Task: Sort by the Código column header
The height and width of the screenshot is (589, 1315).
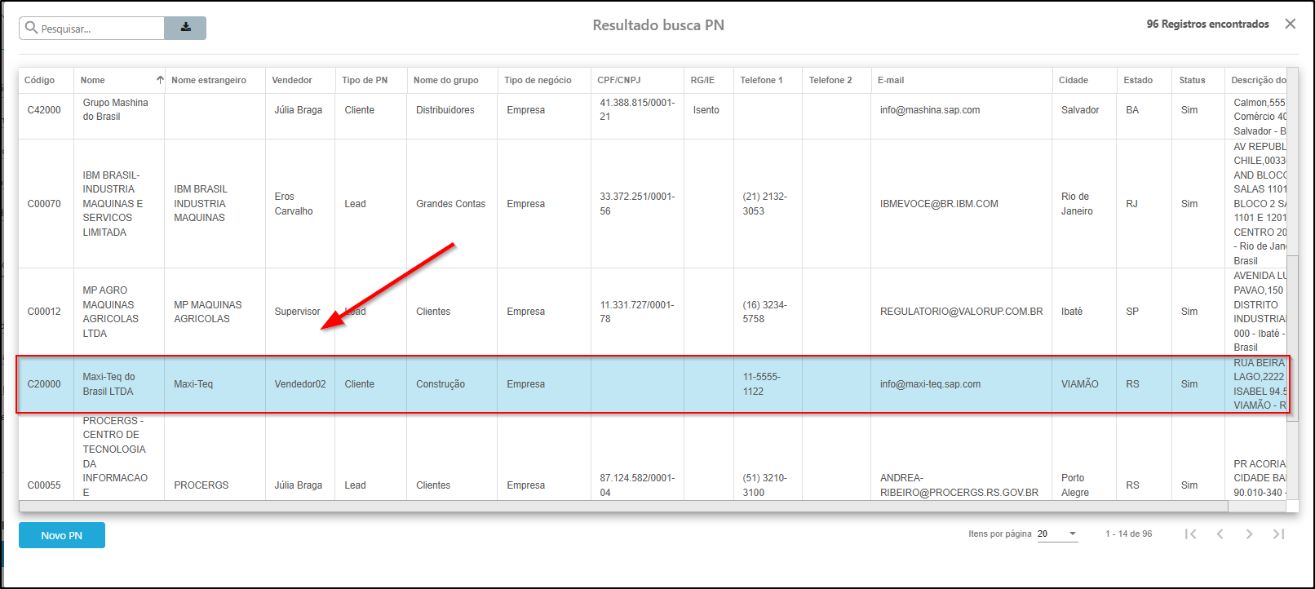Action: tap(39, 80)
